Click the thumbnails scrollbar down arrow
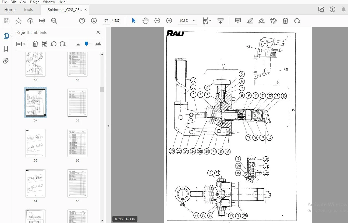The height and width of the screenshot is (223, 348). pos(102,221)
